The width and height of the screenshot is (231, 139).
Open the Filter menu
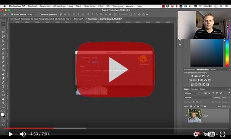click(101, 6)
